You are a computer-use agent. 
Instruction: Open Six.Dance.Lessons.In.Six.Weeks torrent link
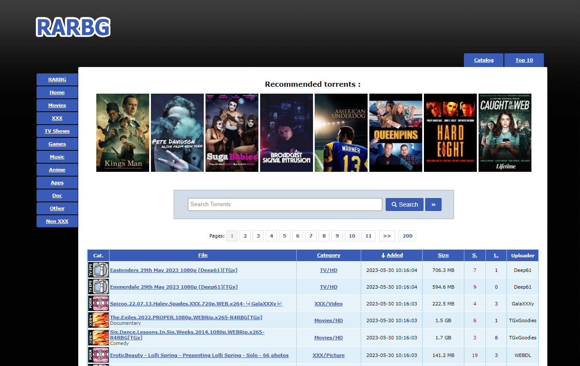[x=187, y=335]
